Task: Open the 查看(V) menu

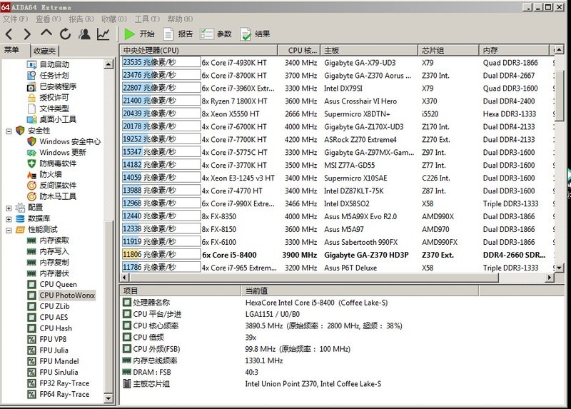Action: [x=48, y=19]
